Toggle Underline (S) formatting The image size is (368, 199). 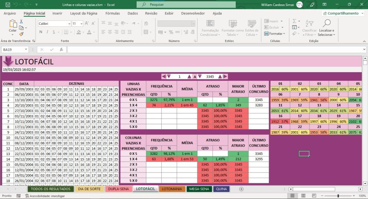pyautogui.click(x=54, y=32)
